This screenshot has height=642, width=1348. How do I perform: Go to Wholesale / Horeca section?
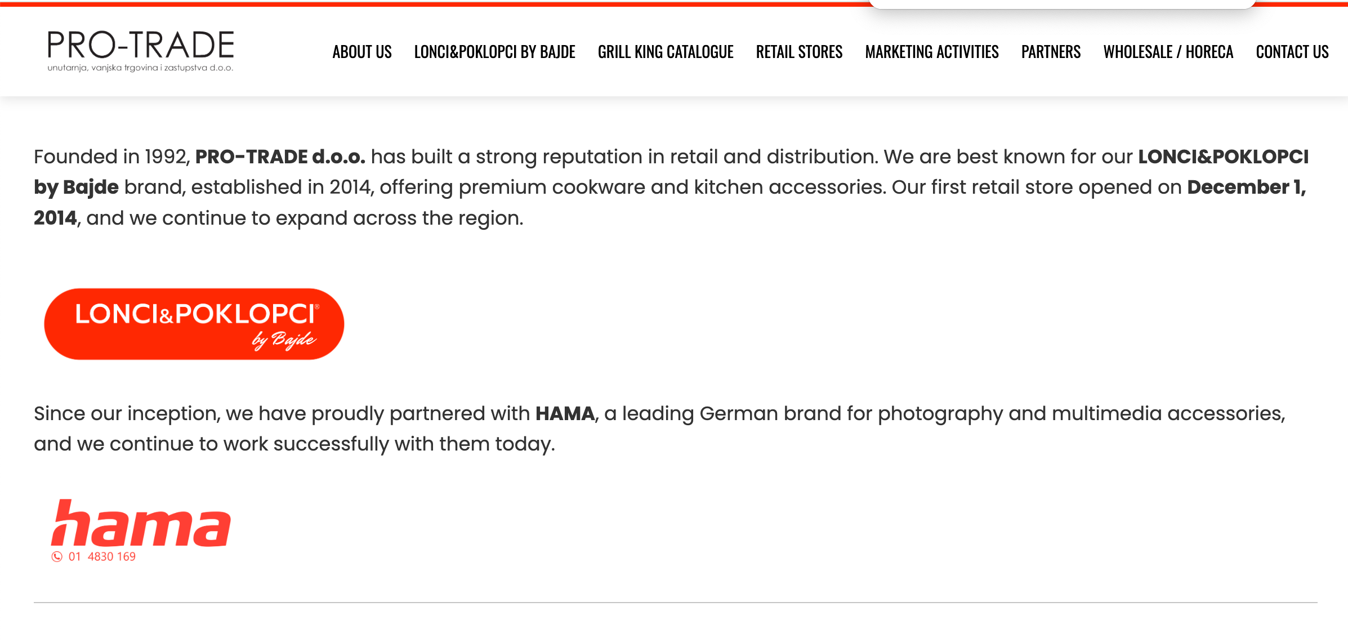[1168, 52]
